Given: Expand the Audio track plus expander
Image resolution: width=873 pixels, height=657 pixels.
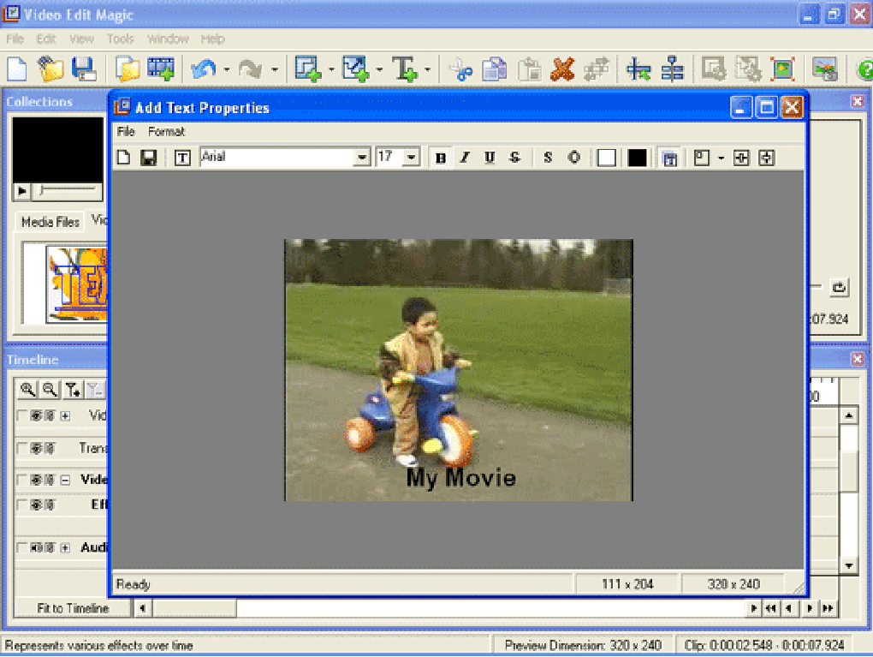Looking at the screenshot, I should pyautogui.click(x=65, y=547).
